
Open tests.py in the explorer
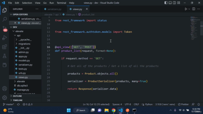(25, 69)
